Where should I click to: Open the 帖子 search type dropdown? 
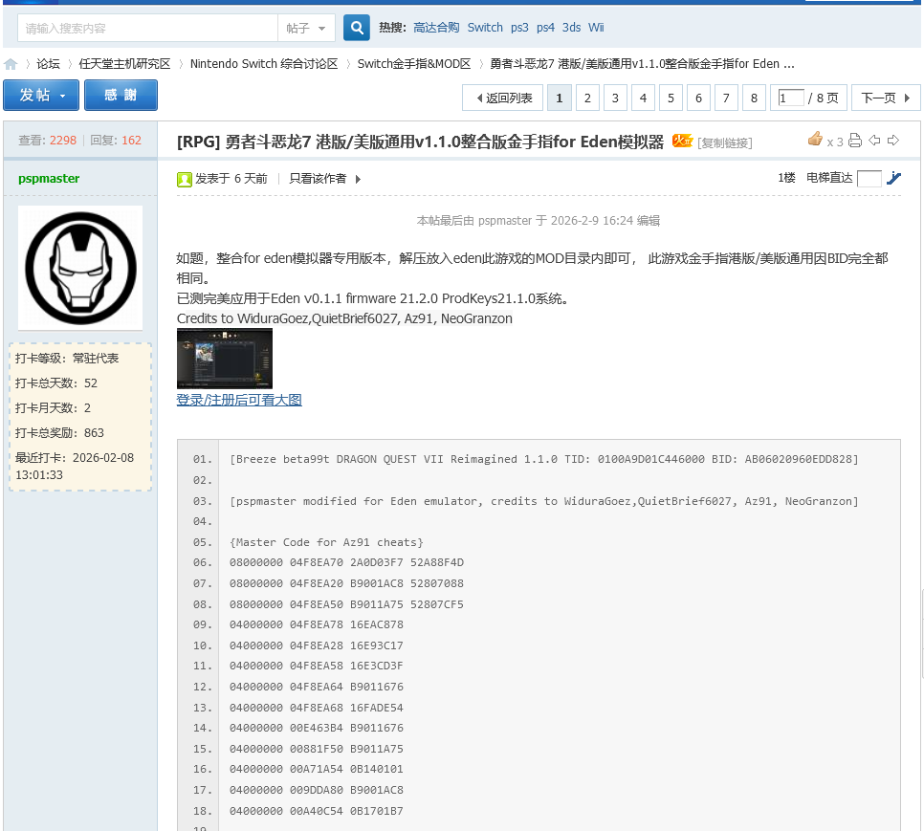(x=306, y=29)
